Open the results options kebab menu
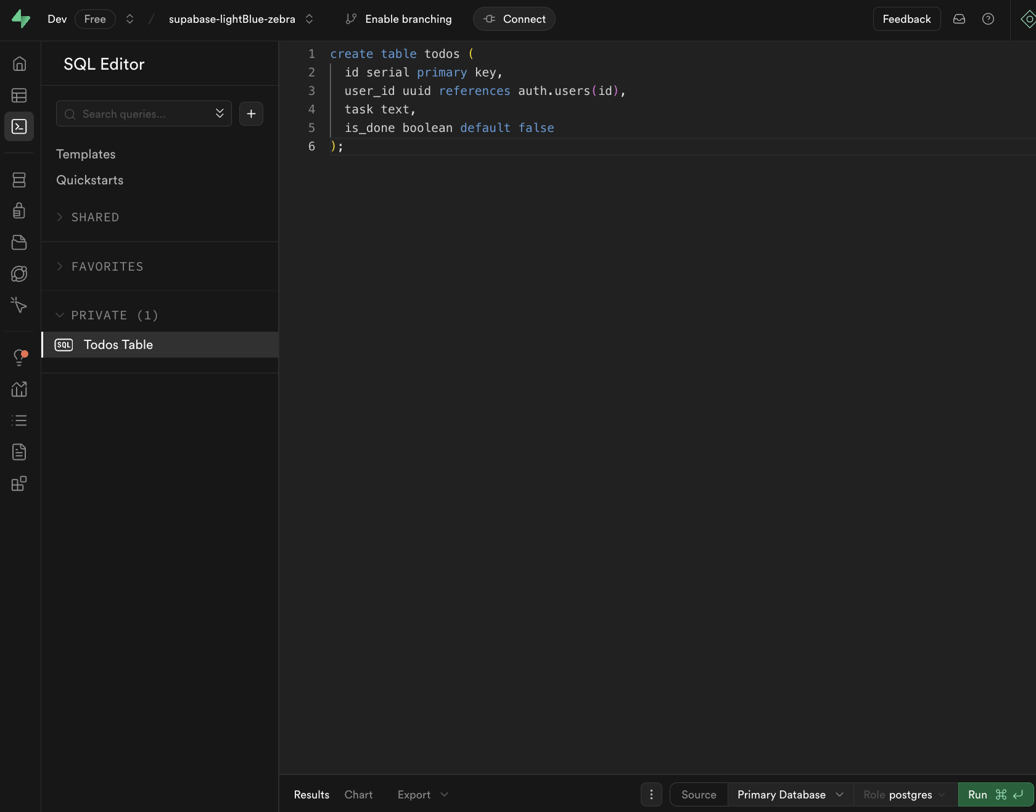 click(x=651, y=794)
